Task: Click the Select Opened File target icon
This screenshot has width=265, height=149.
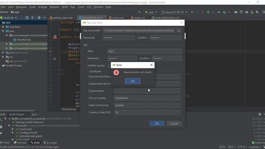Action: click(x=27, y=18)
